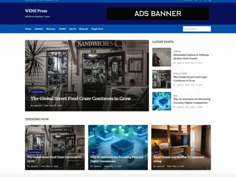
Task: Click wpdemo author on trending AI Assistants card
Action: pyautogui.click(x=97, y=166)
